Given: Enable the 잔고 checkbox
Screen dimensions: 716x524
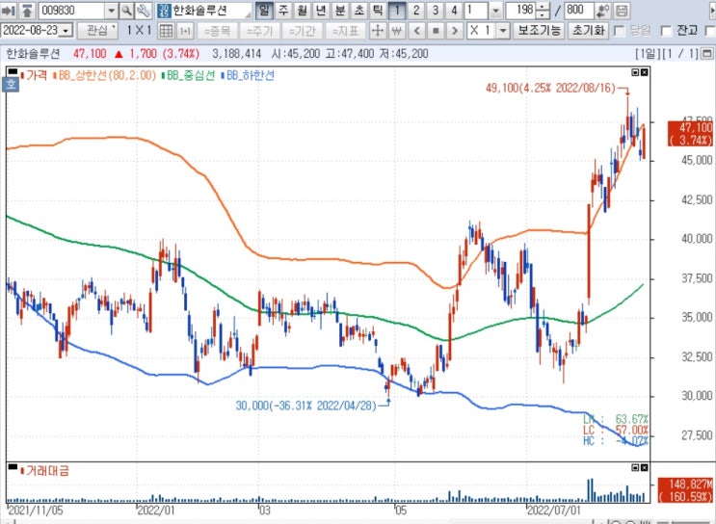Looking at the screenshot, I should [667, 31].
